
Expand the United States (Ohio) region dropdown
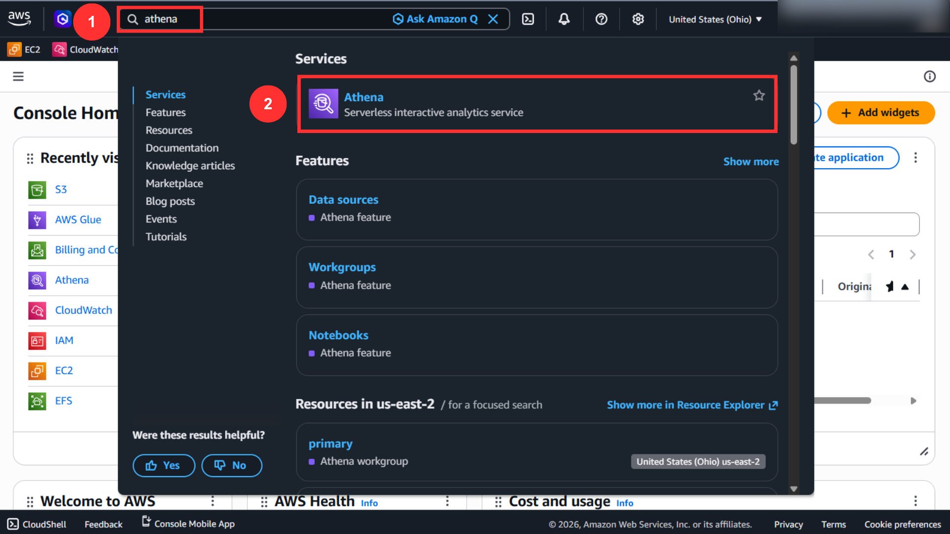tap(715, 19)
